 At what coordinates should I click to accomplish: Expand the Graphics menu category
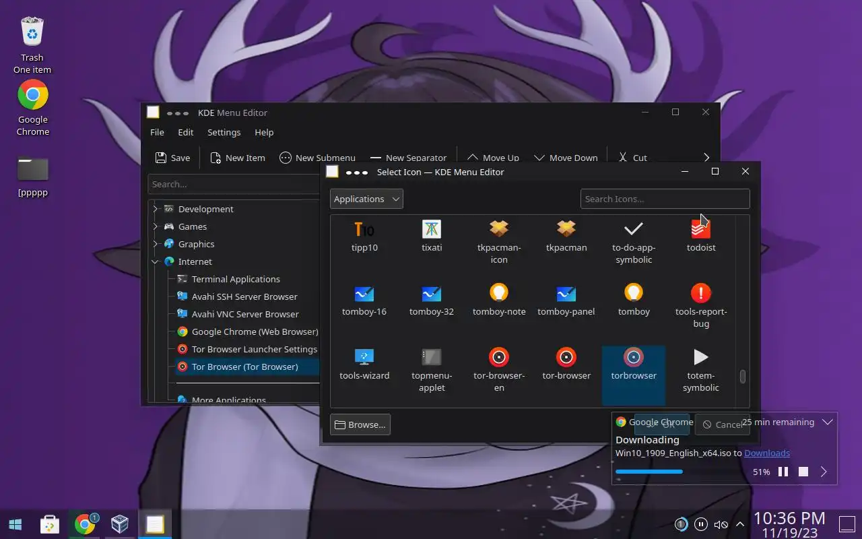156,244
